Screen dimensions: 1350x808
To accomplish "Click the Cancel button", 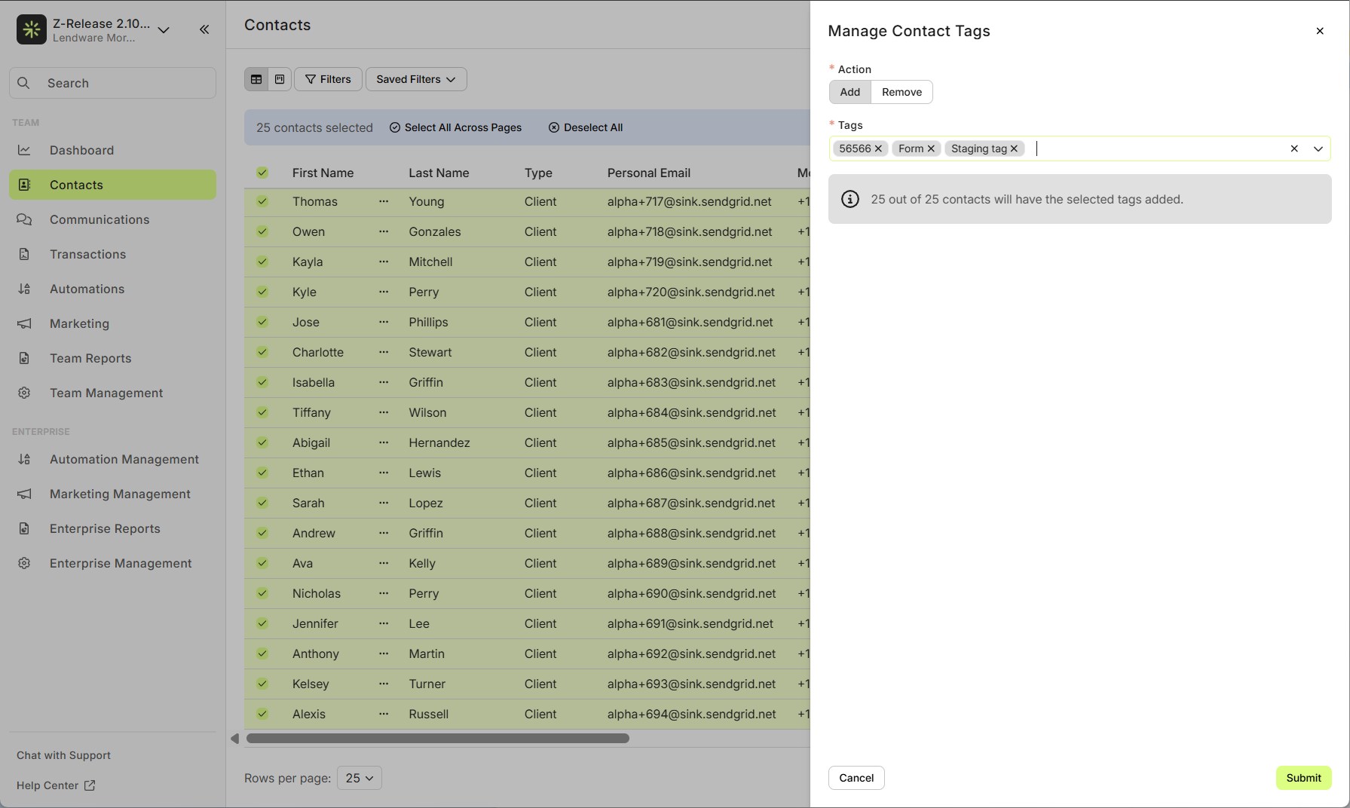I will pos(856,778).
